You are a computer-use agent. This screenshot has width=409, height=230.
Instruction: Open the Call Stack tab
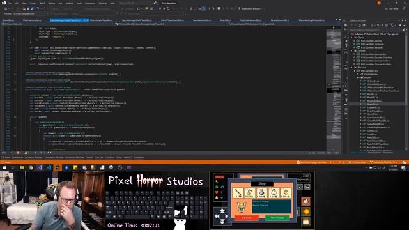[x=5, y=157]
